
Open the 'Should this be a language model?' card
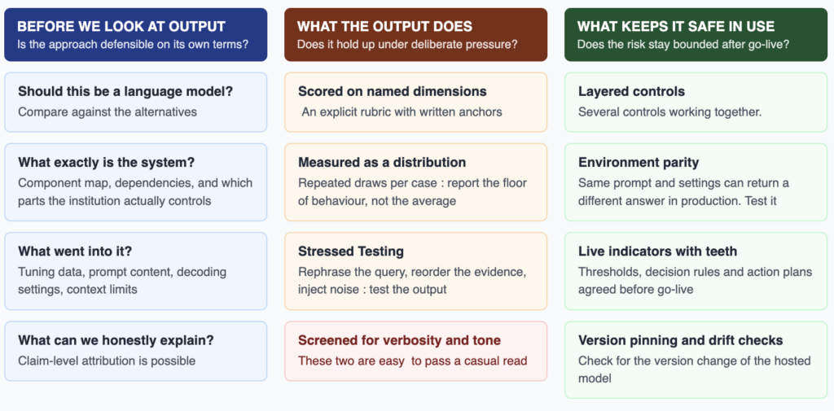136,102
